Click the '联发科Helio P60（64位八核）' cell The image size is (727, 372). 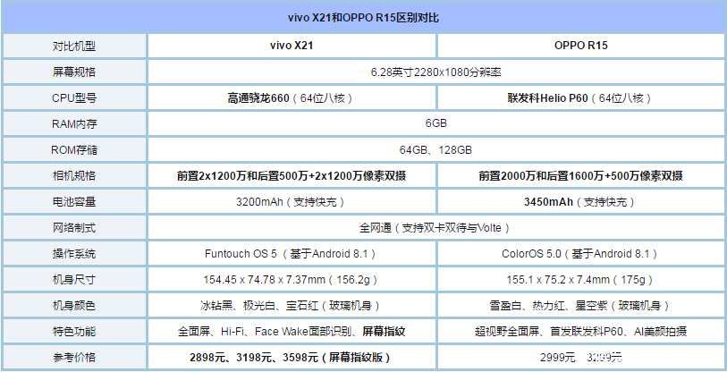click(581, 97)
